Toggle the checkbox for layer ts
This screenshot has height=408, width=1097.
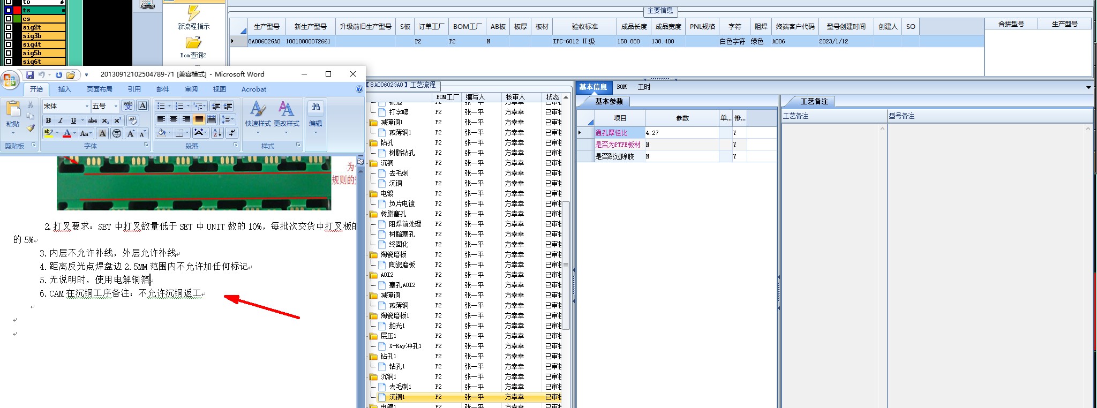coord(9,10)
